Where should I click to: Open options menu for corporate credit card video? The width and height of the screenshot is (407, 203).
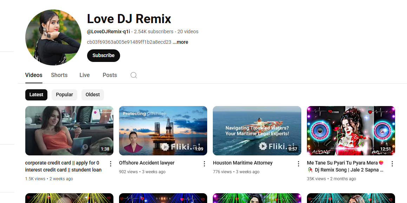coord(111,164)
